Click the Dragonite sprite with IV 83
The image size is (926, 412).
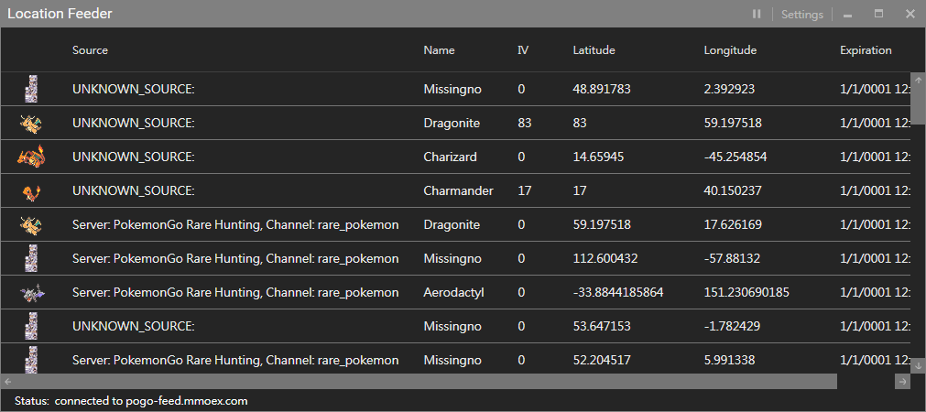coord(31,123)
